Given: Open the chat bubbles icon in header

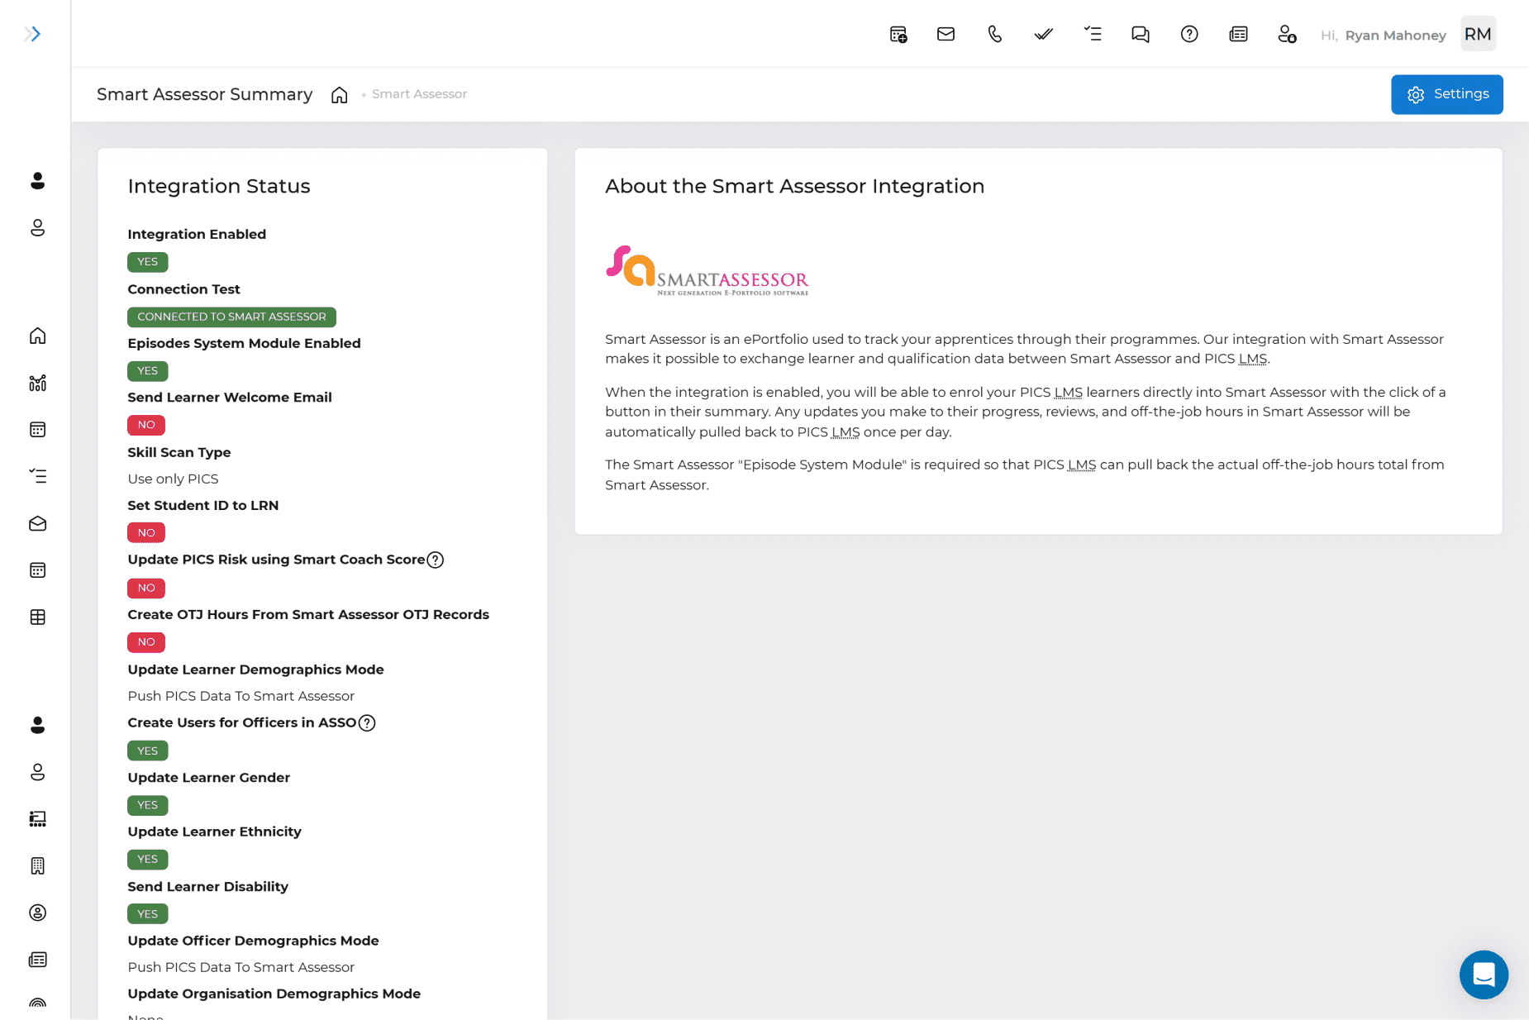Looking at the screenshot, I should 1140,34.
